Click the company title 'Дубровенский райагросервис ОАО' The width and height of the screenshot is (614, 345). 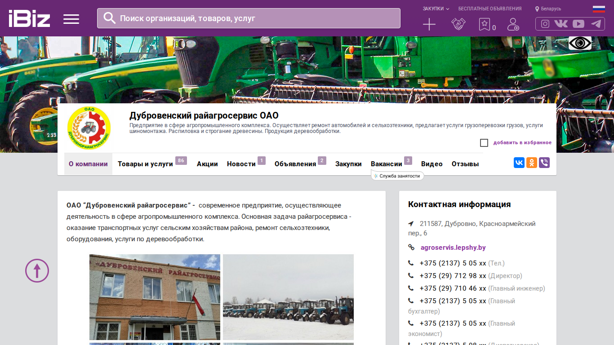pos(204,115)
